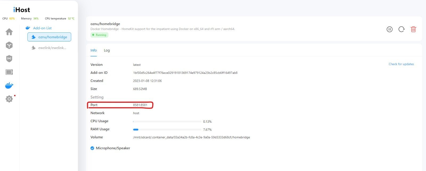Click the CPU 63% indicator
This screenshot has width=426, height=171.
pyautogui.click(x=9, y=19)
